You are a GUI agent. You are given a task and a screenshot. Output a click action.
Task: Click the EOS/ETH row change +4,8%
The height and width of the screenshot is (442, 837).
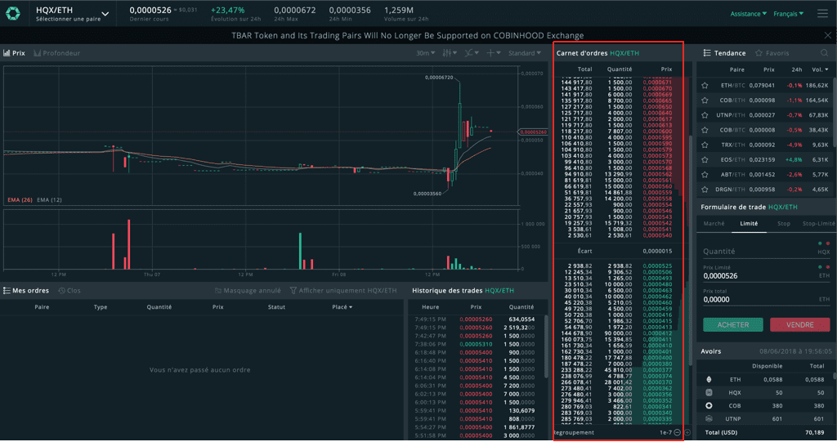point(794,159)
